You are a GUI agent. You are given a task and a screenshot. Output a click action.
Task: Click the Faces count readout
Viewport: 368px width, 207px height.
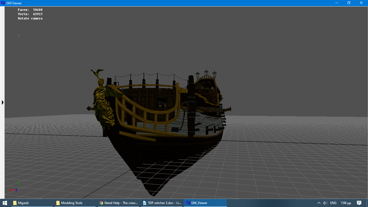pyautogui.click(x=30, y=10)
